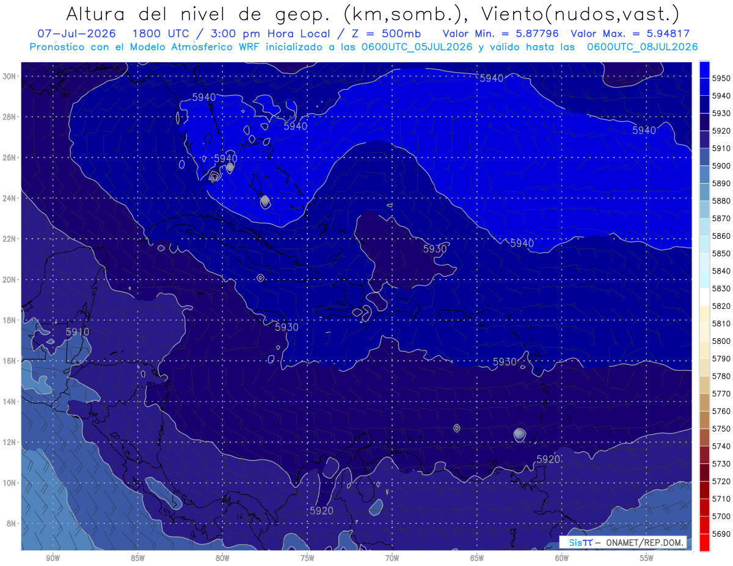Click the 70W longitude axis label
The height and width of the screenshot is (566, 733).
tap(392, 558)
